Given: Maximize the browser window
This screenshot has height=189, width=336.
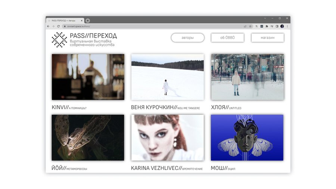Looking at the screenshot, I should pyautogui.click(x=280, y=18).
